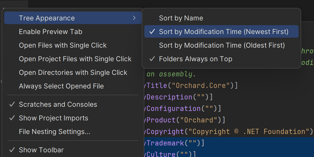
Task: Enable Always Select Opened File
Action: [61, 86]
